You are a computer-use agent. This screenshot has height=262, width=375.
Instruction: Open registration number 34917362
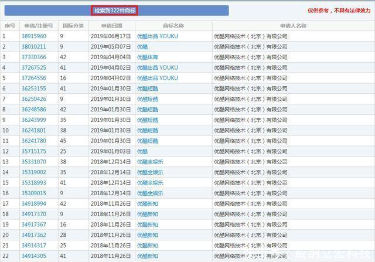pyautogui.click(x=34, y=235)
